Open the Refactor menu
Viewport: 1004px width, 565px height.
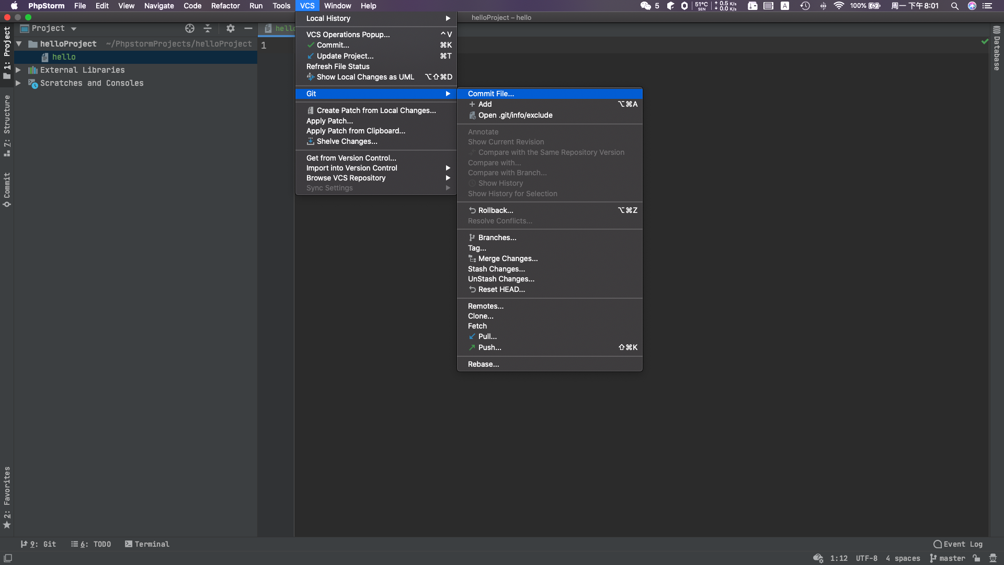(225, 6)
